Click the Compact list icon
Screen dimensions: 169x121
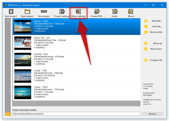pos(146,60)
